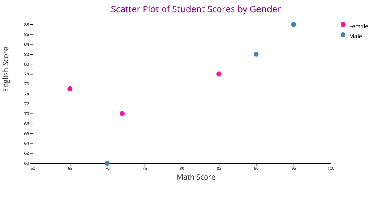Select the Male point at math score 70
Screen dimensions: 392x204
(x=107, y=163)
